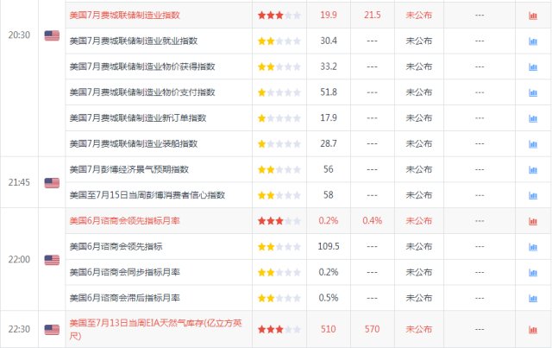Open chart icon for 美国6月谘商会领先指标 109.5 row
Viewport: 552px width, 348px height.
[533, 247]
